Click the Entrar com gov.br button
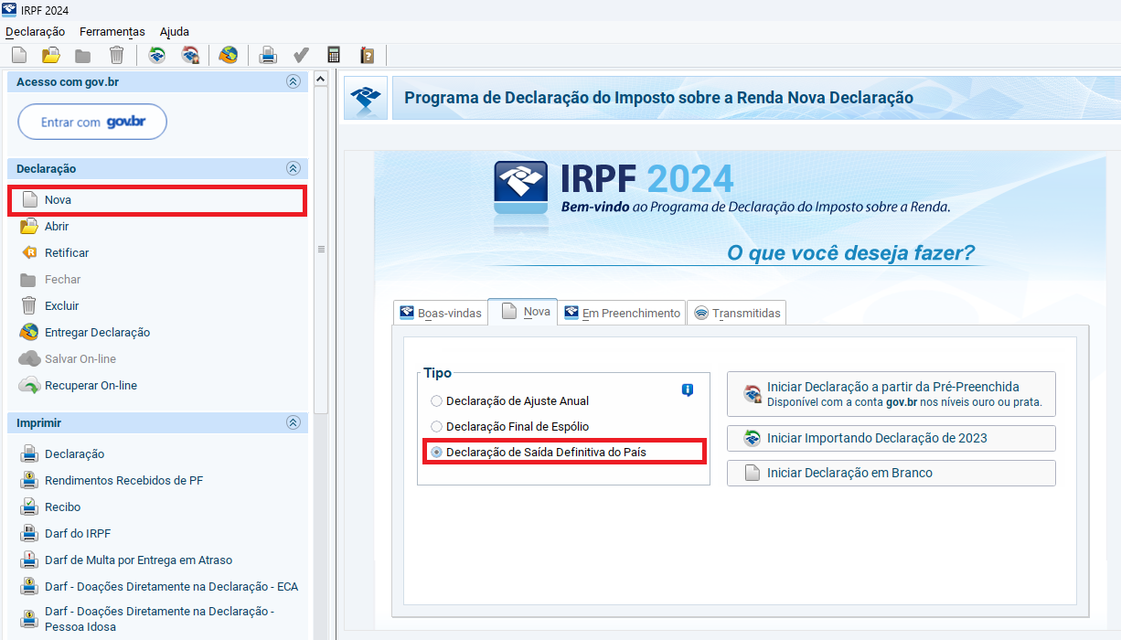 (92, 122)
